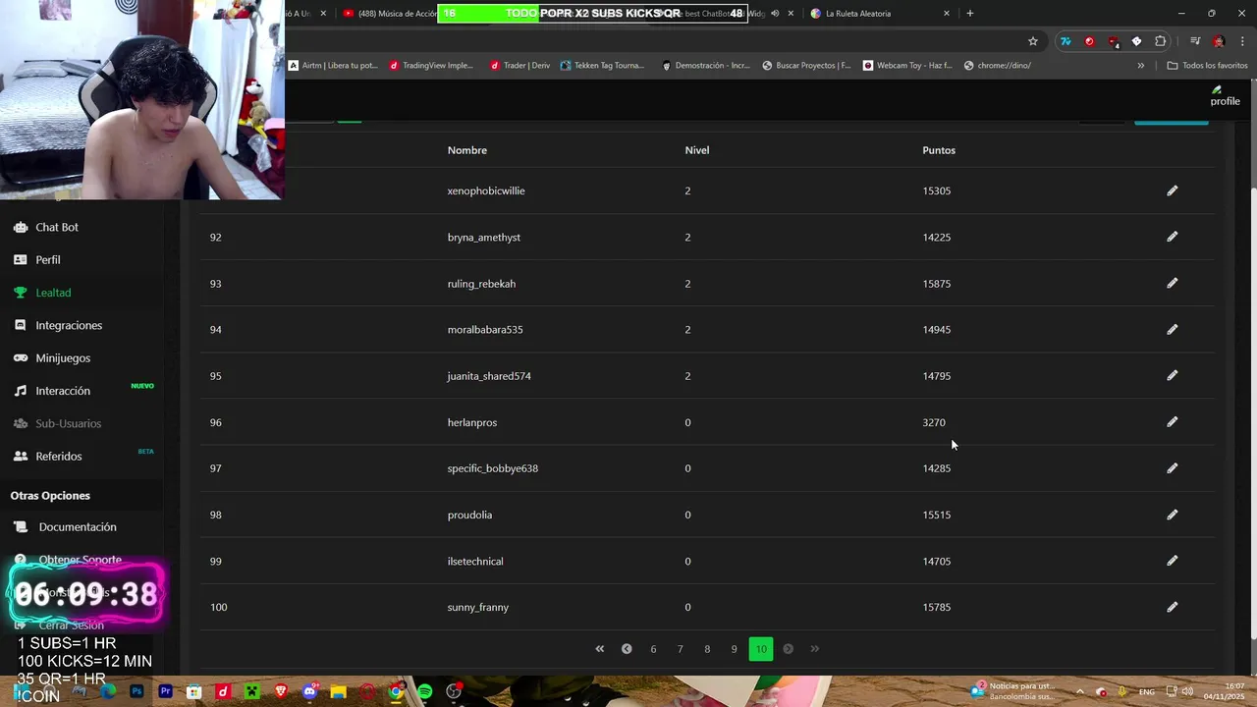Edit herlanpros points with pencil icon
The width and height of the screenshot is (1257, 707).
point(1172,421)
